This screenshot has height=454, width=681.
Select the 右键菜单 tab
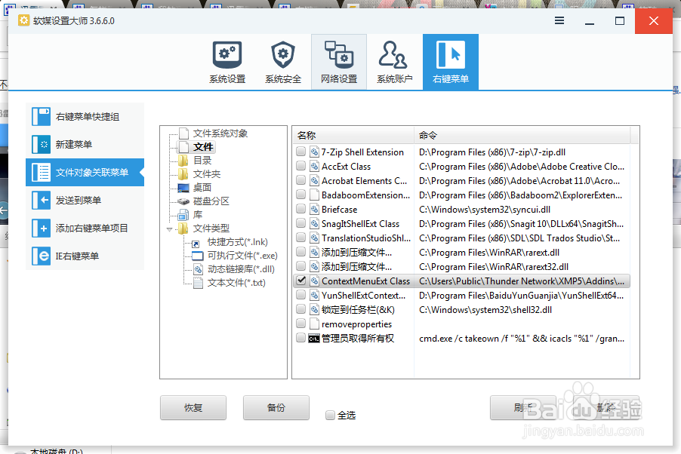click(x=451, y=62)
